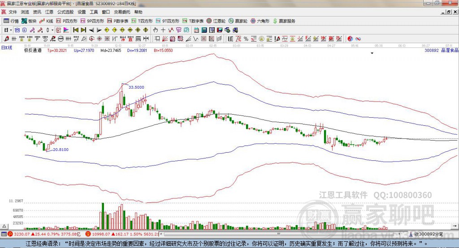Collapse the volume panel triangle button

tap(4, 226)
